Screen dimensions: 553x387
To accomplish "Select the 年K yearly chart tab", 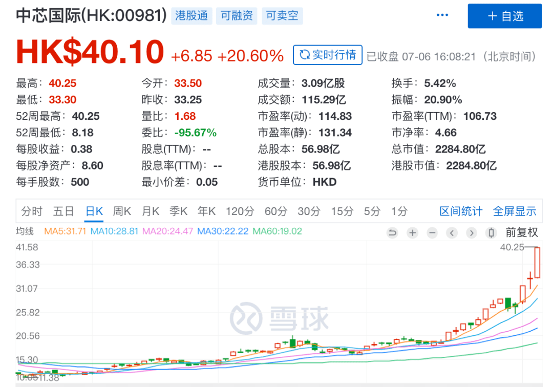I will tap(207, 211).
